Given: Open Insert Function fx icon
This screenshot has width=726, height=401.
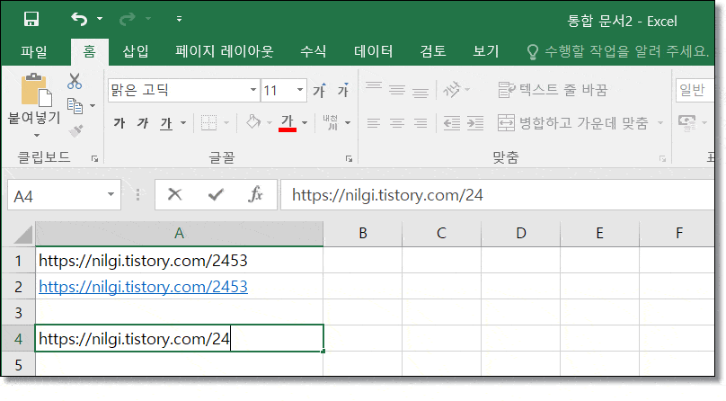Looking at the screenshot, I should click(x=255, y=194).
